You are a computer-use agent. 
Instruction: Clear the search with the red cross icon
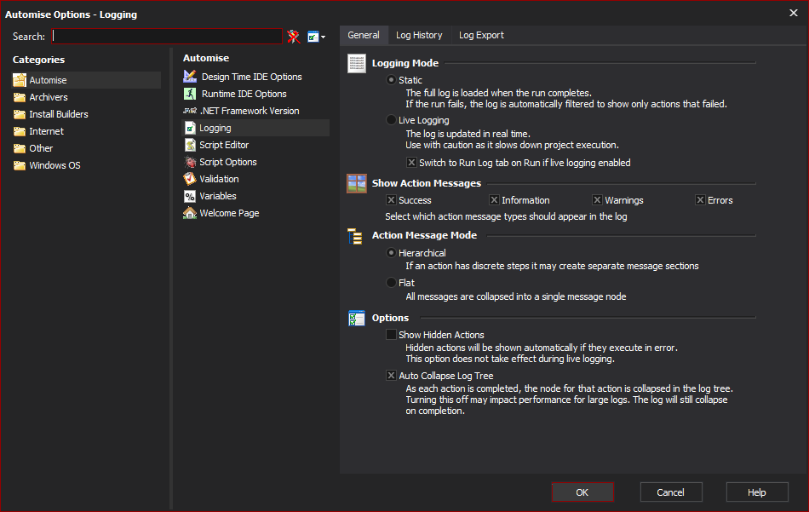point(294,37)
